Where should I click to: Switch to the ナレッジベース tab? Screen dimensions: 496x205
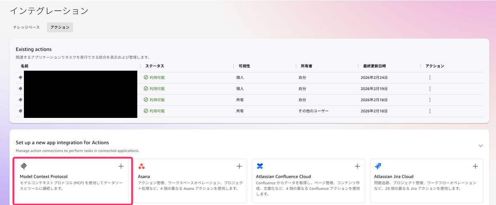(26, 28)
